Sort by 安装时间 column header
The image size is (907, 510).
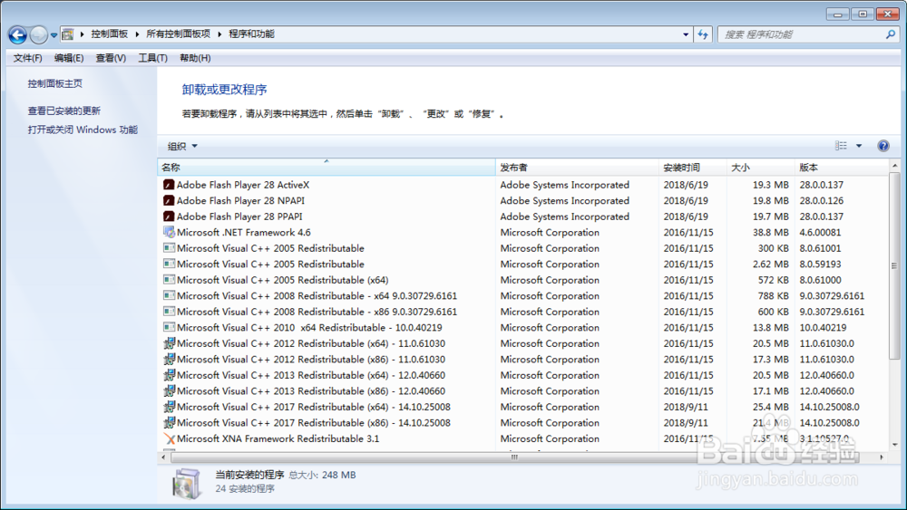692,168
